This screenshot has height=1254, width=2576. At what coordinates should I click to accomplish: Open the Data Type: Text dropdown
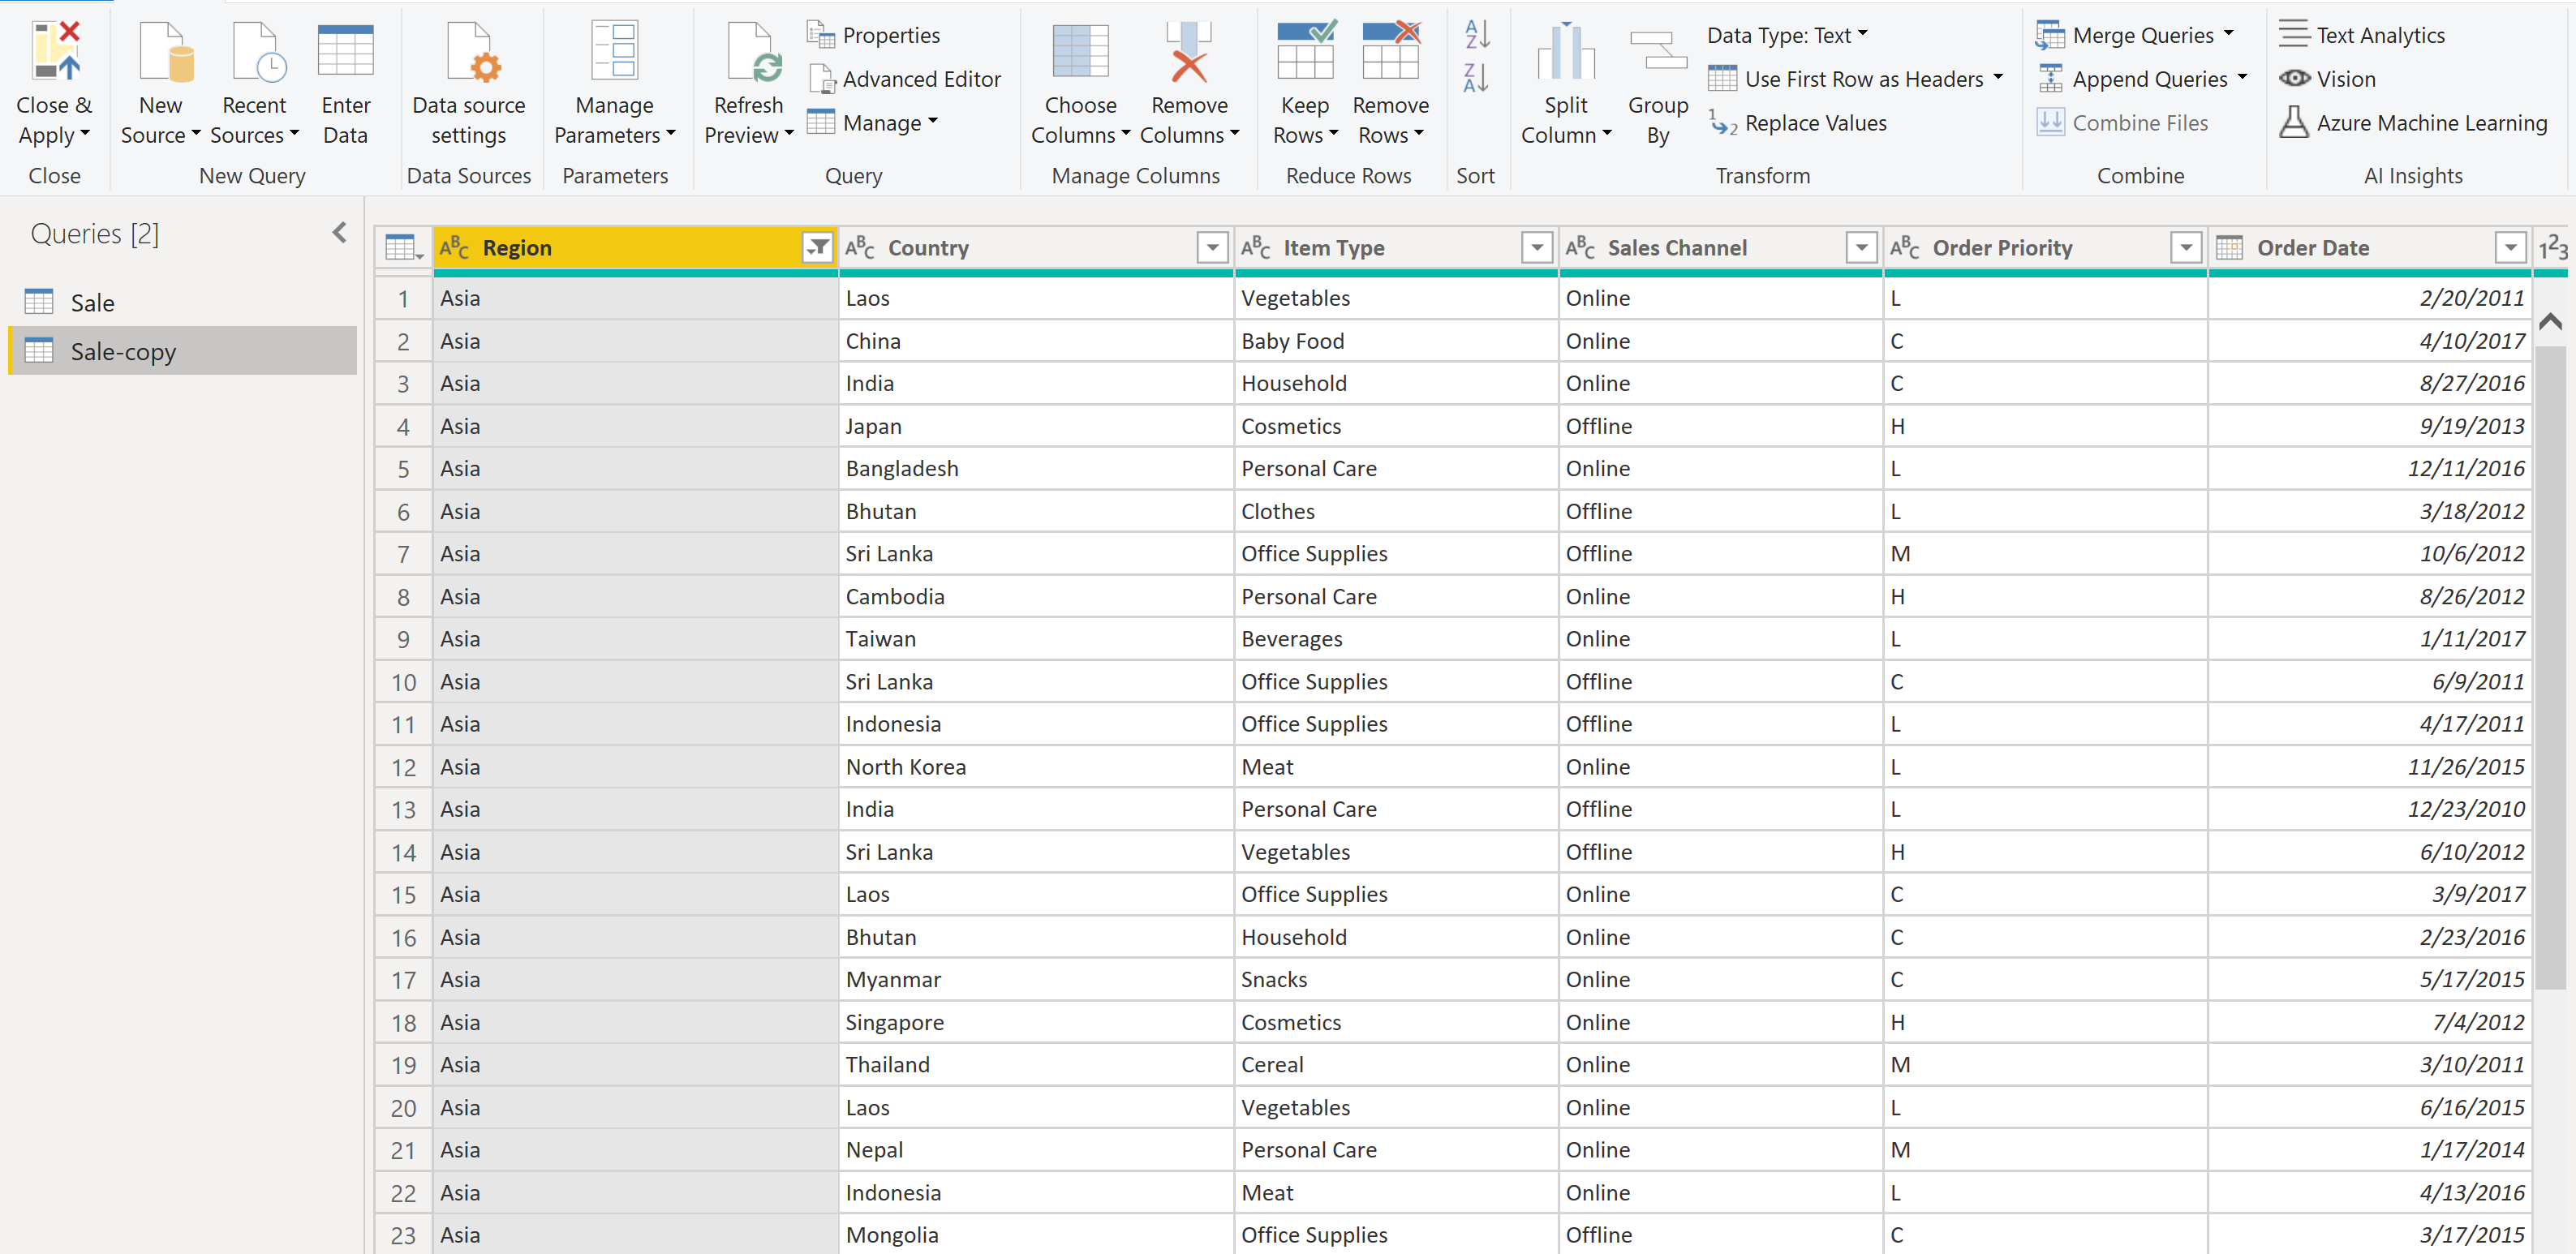coord(1786,34)
